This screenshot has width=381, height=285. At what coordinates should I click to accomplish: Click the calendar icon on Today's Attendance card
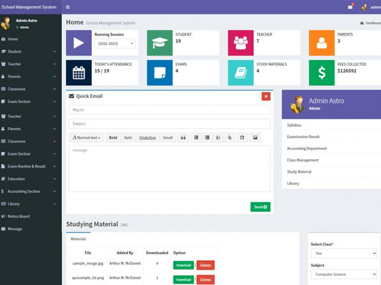[78, 72]
